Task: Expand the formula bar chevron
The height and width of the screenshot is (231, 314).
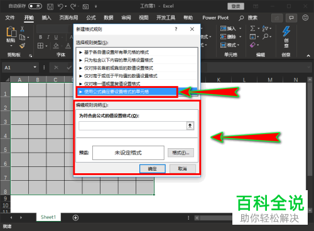Action: 308,67
